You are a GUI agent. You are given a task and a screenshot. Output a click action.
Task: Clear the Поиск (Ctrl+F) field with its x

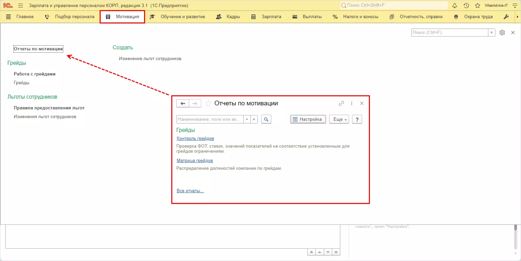coord(492,33)
